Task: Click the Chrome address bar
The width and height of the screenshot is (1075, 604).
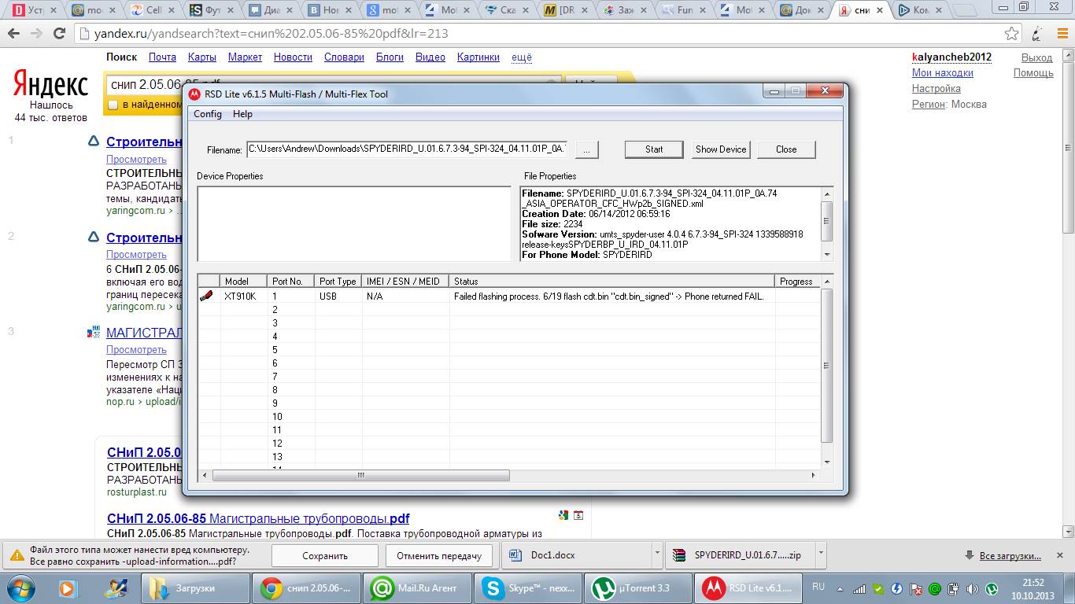Action: (539, 34)
